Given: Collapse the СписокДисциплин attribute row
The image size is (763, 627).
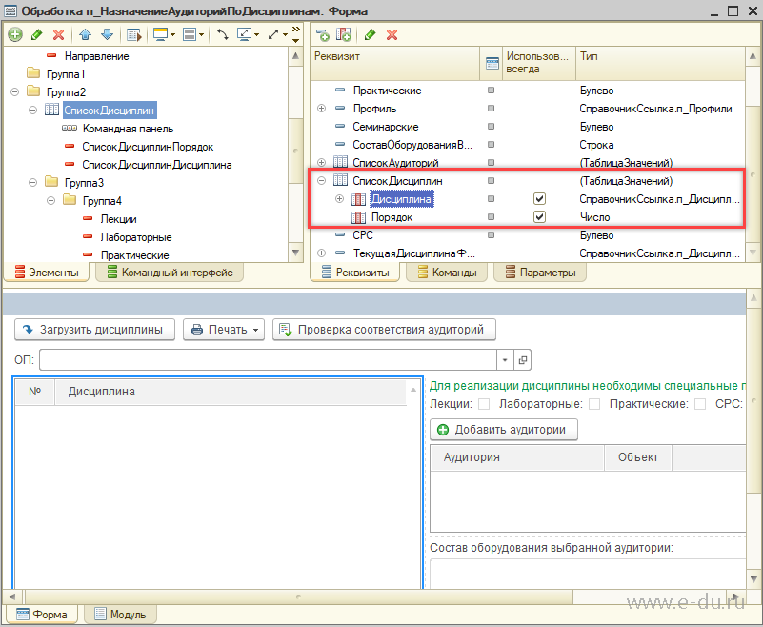Looking at the screenshot, I should pos(321,181).
